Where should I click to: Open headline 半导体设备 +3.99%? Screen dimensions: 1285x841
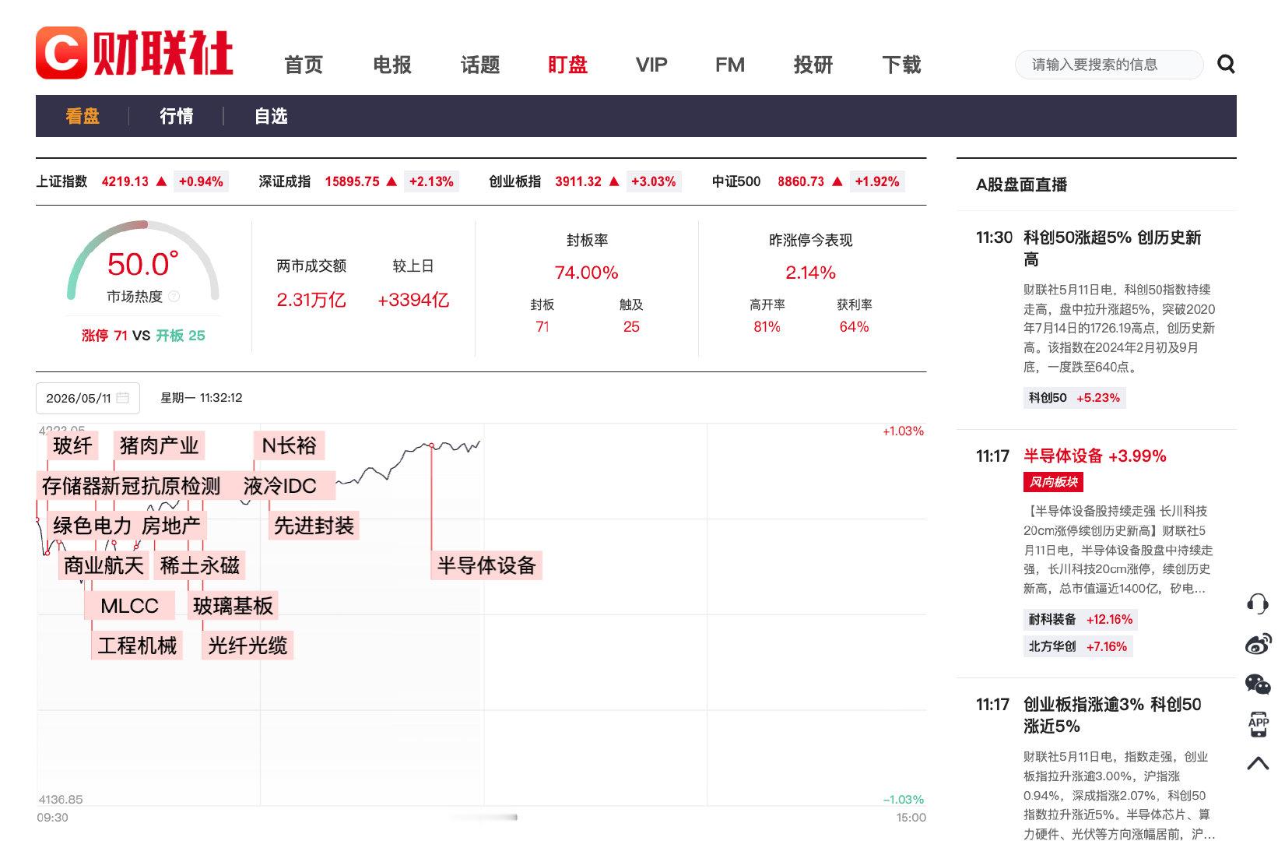click(1095, 456)
